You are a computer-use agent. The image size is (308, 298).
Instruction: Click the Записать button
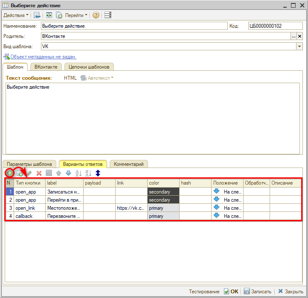[258, 292]
